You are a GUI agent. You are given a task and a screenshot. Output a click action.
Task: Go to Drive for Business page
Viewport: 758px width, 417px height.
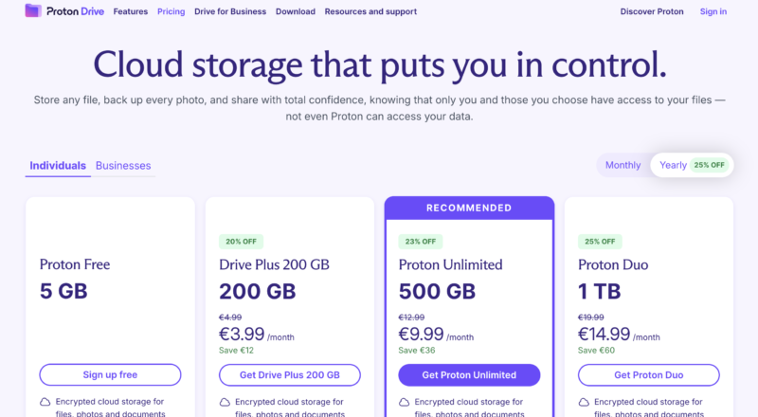(230, 11)
